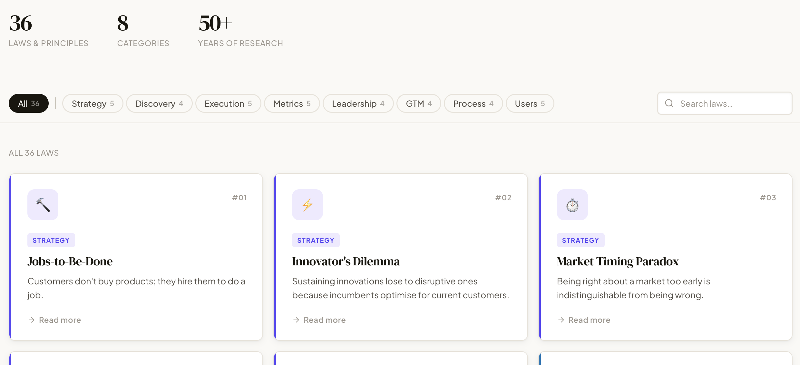This screenshot has width=800, height=365.
Task: Click arrow icon beside Innovator's Dilemma Read more
Action: click(296, 320)
